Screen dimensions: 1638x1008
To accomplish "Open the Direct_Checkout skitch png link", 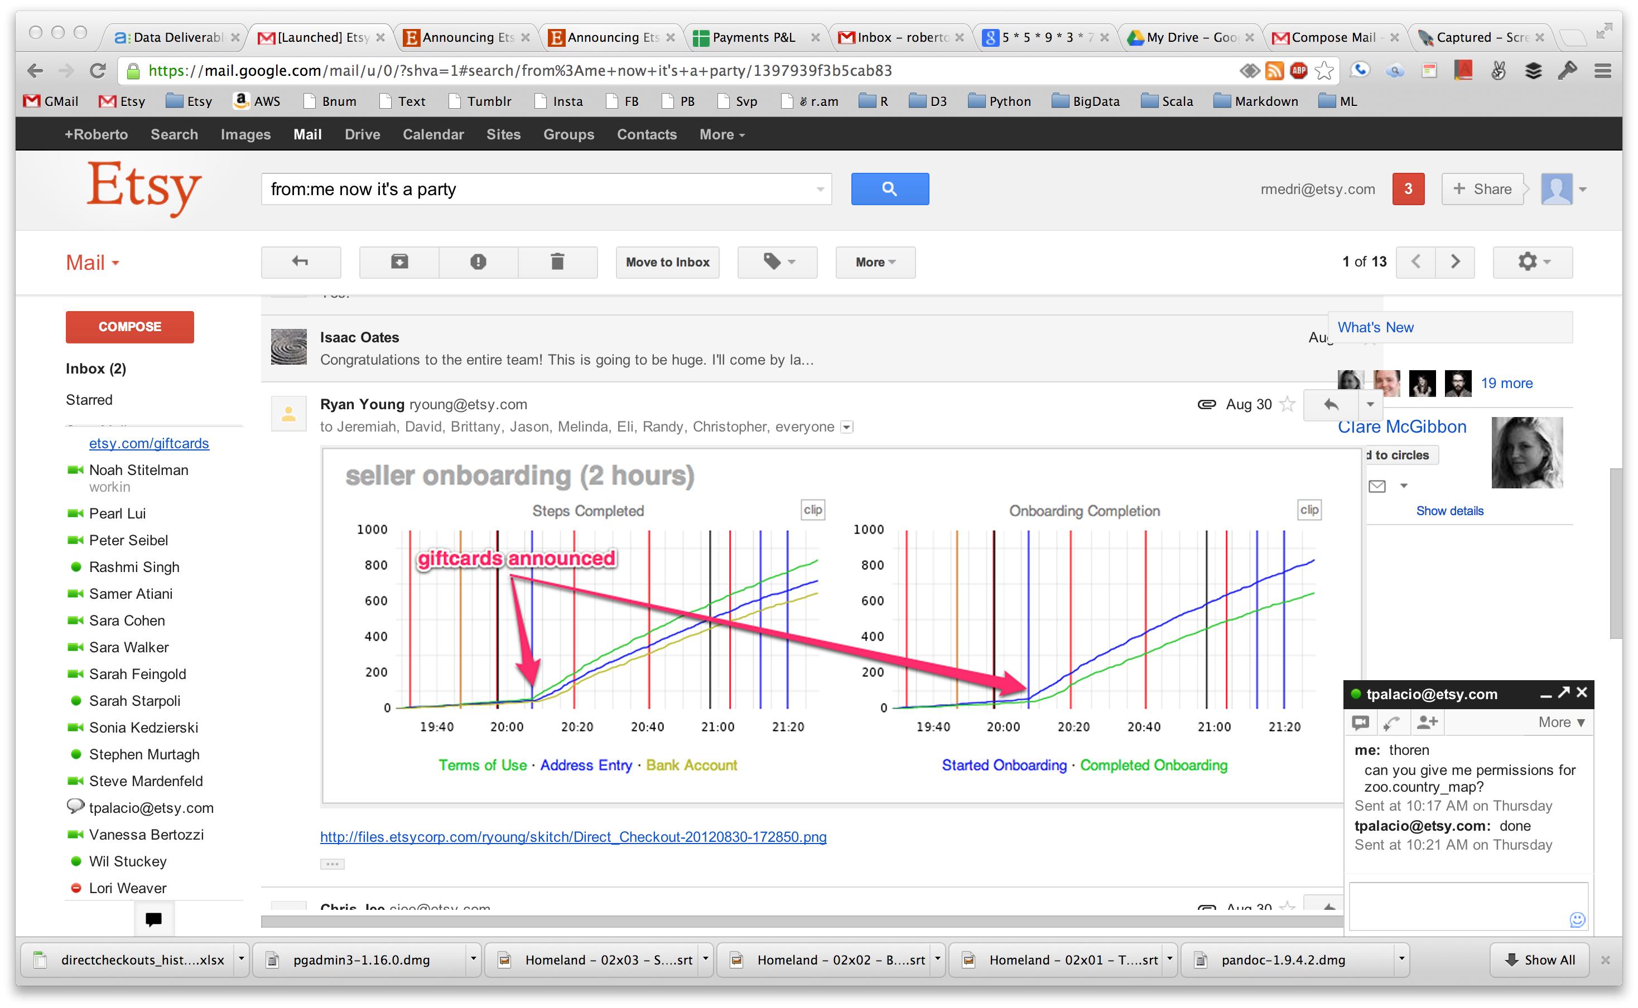I will tap(573, 837).
